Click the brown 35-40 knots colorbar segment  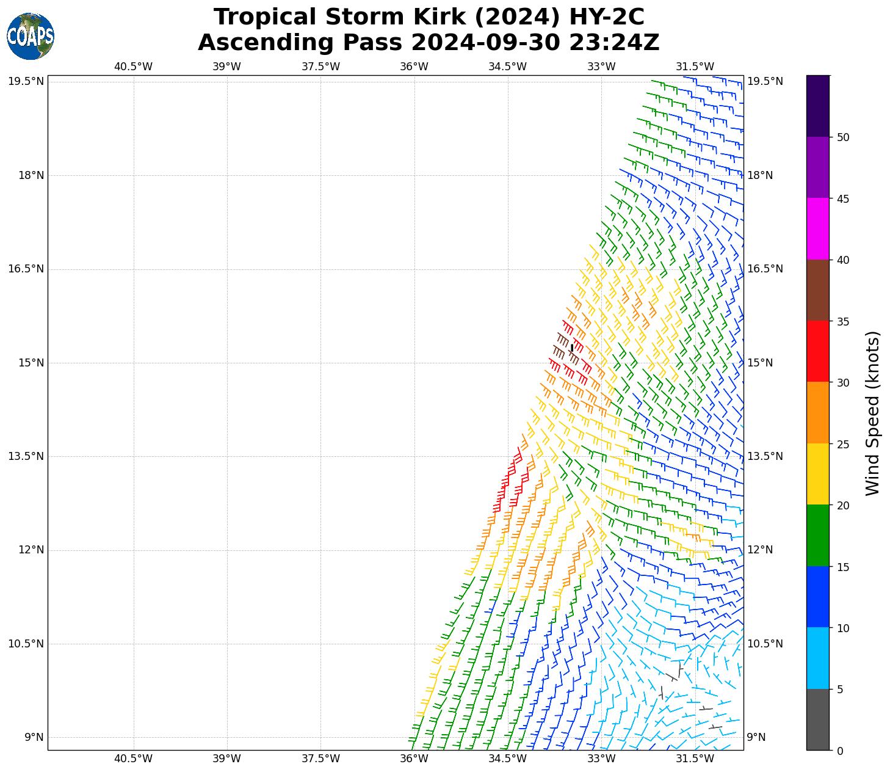pyautogui.click(x=817, y=290)
